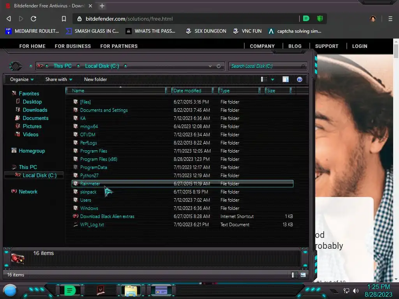Open Downloads in Favorites
Screen dimensions: 399x299
point(35,110)
